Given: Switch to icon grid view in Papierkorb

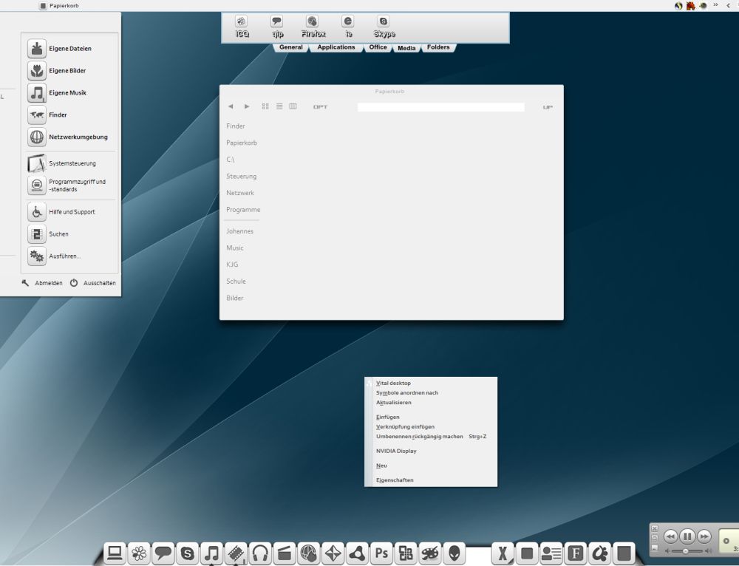Looking at the screenshot, I should coord(265,106).
